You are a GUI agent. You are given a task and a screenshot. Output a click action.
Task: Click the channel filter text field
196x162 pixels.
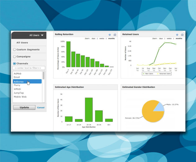(29, 68)
